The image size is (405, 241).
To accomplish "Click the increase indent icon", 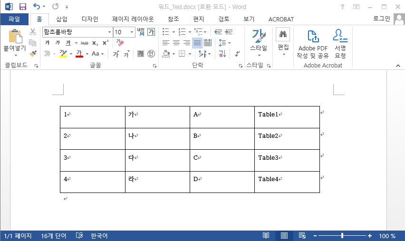I will (x=229, y=32).
